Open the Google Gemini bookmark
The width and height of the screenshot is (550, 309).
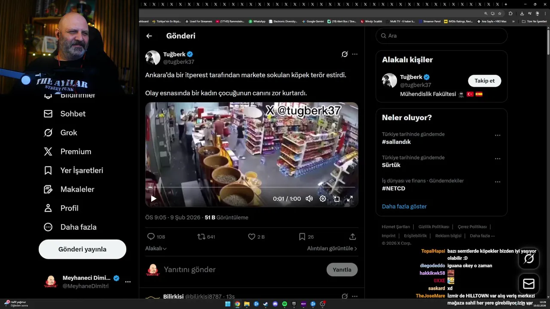[313, 21]
